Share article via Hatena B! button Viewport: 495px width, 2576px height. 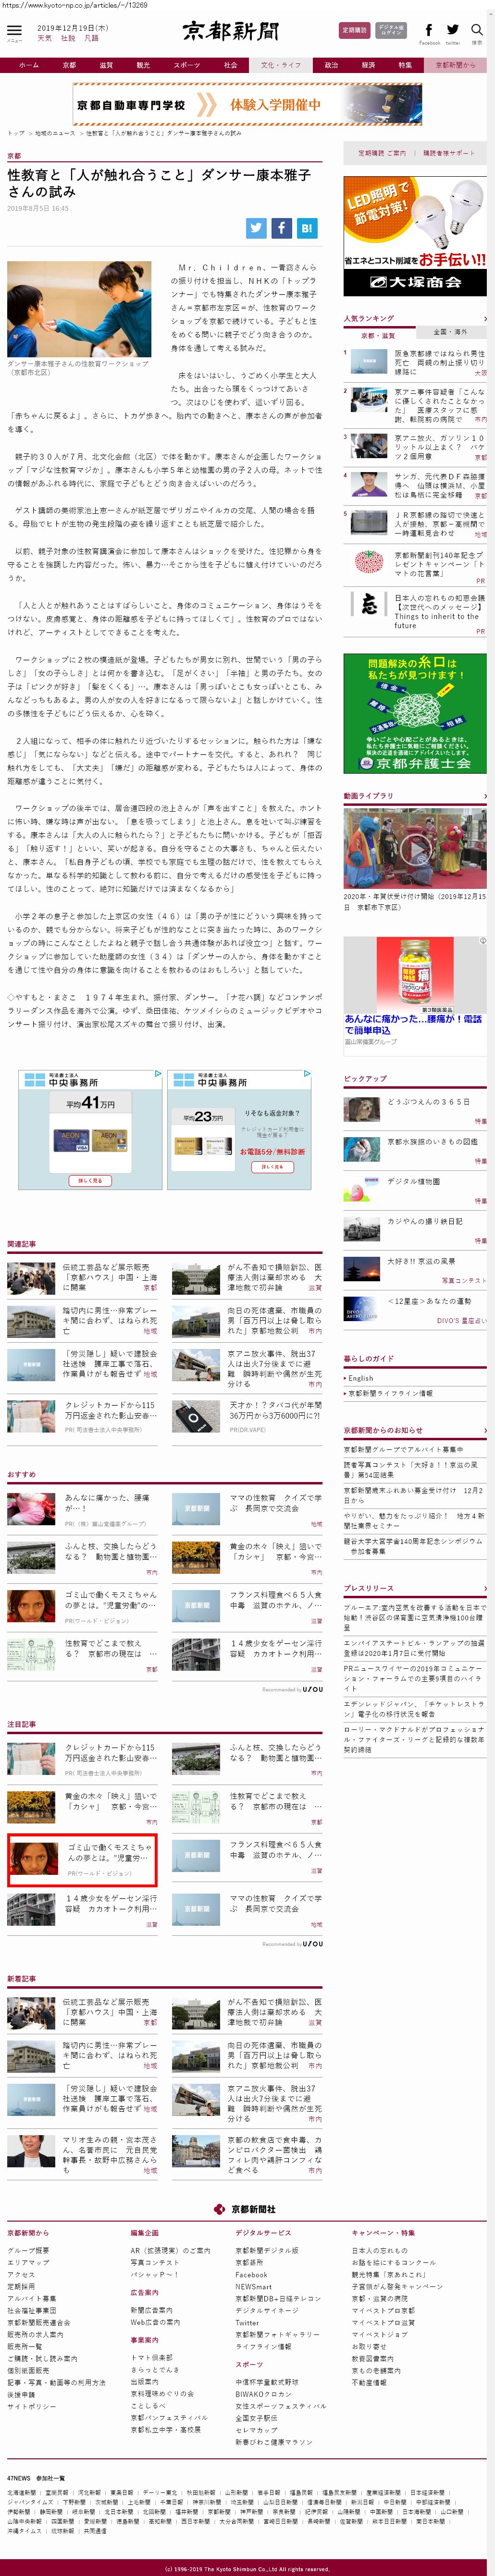tap(306, 228)
